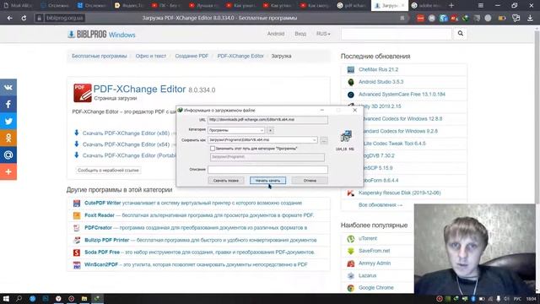Cancel the download dialog

click(x=310, y=180)
